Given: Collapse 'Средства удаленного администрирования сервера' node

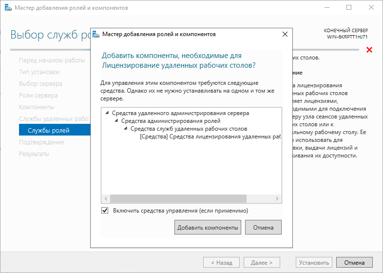Looking at the screenshot, I should pyautogui.click(x=107, y=113).
